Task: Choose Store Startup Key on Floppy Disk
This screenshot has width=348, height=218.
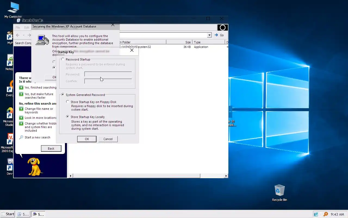Action: [x=68, y=102]
